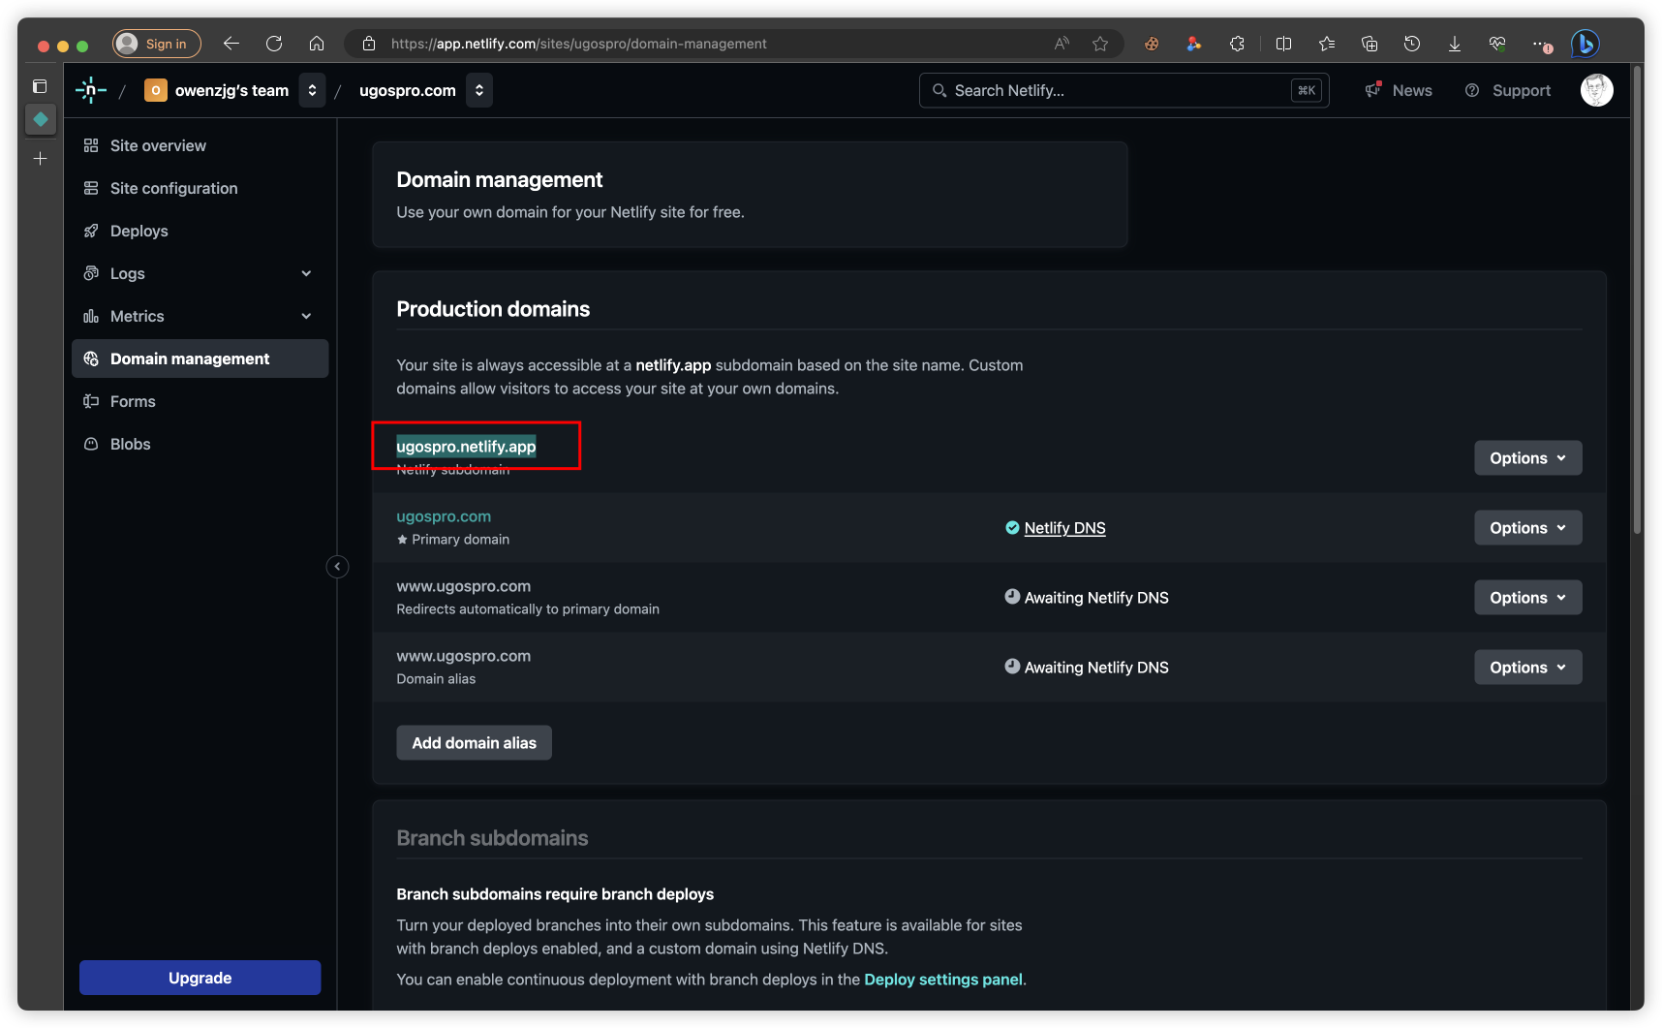The width and height of the screenshot is (1662, 1028).
Task: Open split screen icon in toolbar
Action: [x=1283, y=44]
